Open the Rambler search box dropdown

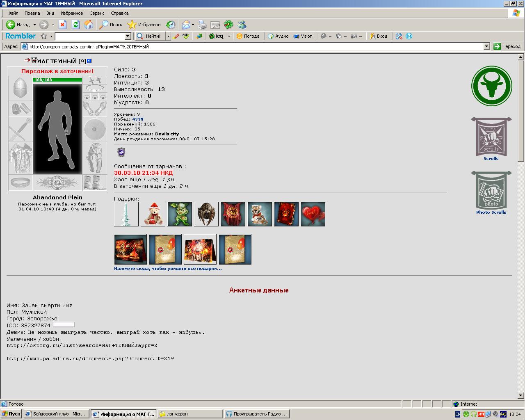[128, 36]
